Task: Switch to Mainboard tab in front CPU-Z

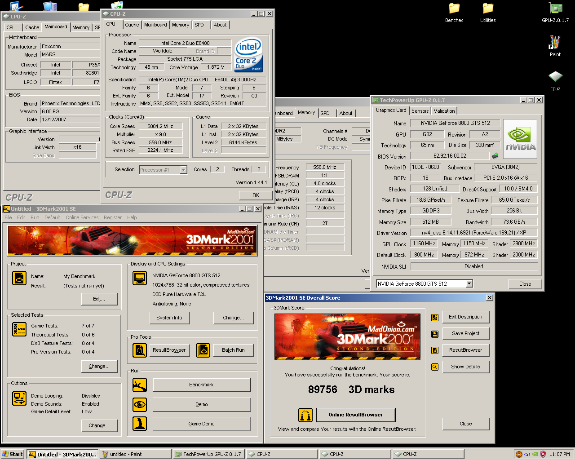Action: click(155, 25)
